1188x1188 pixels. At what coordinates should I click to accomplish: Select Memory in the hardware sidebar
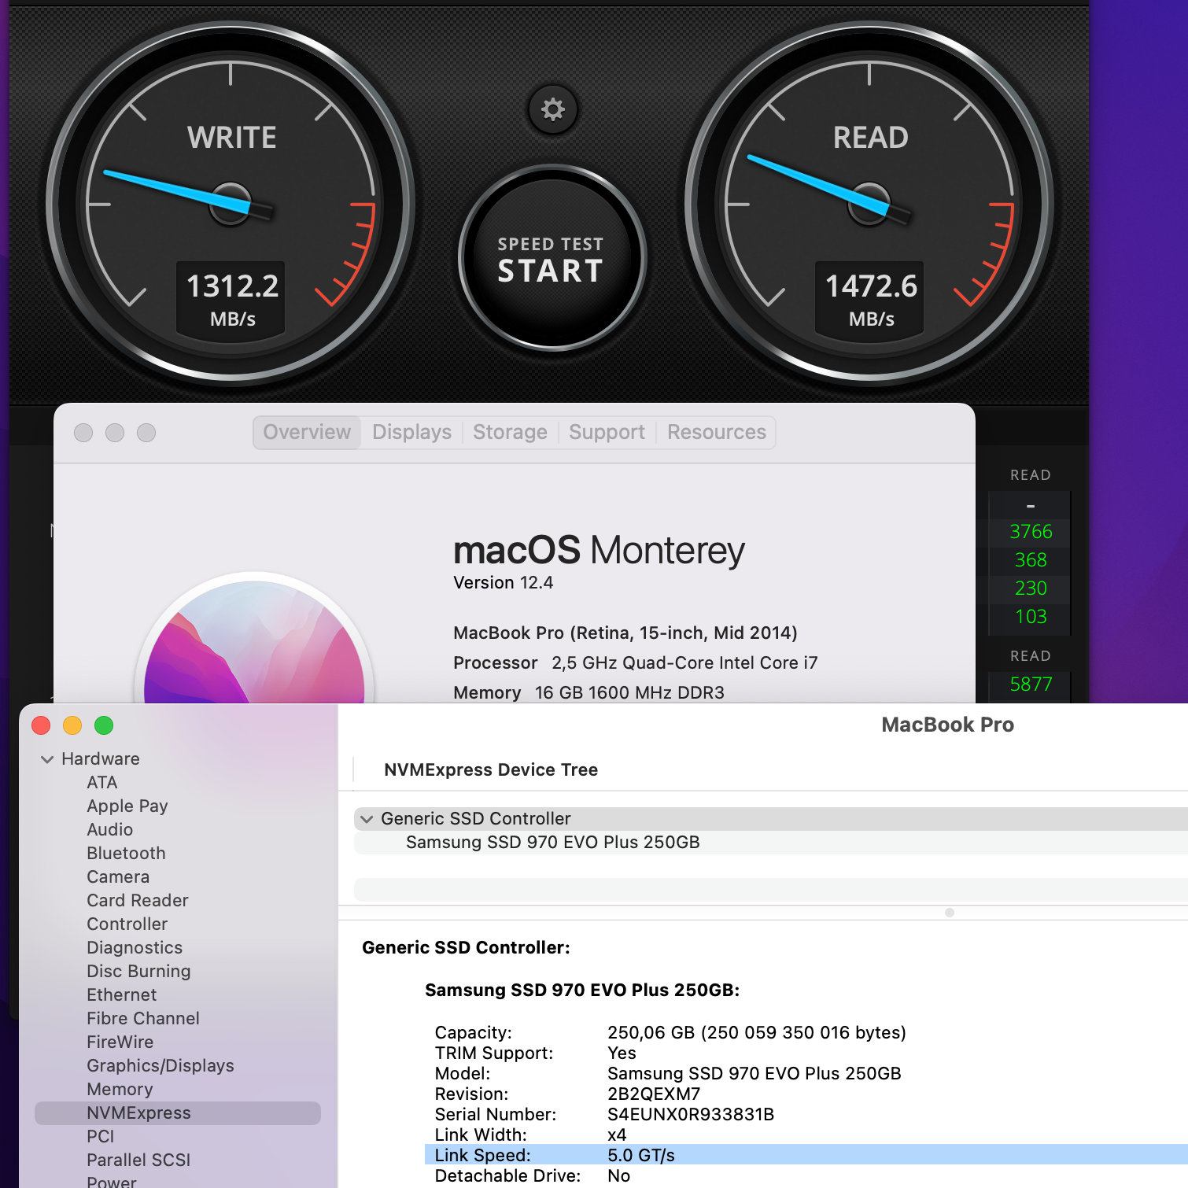[120, 1089]
